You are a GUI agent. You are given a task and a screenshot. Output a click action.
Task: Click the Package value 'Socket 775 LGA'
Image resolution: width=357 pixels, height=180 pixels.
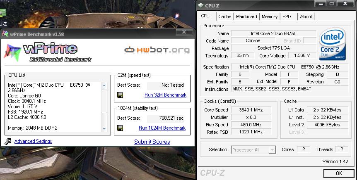(x=274, y=48)
